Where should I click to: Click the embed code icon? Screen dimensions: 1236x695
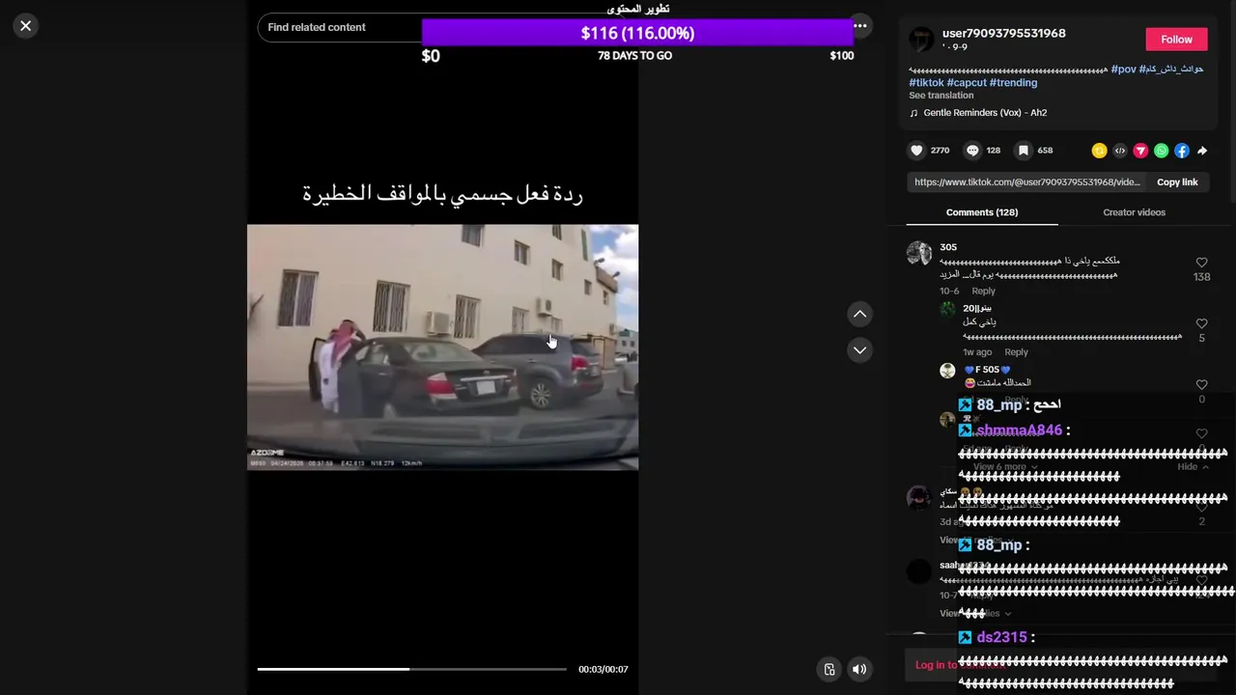(1120, 151)
